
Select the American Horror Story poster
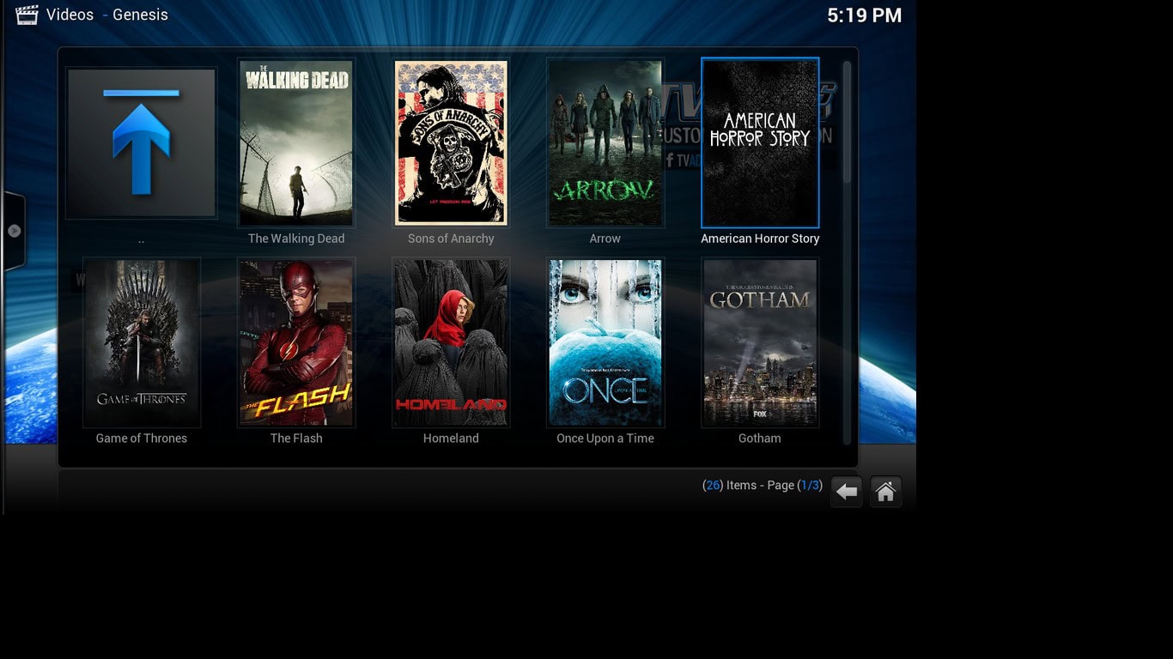coord(760,142)
